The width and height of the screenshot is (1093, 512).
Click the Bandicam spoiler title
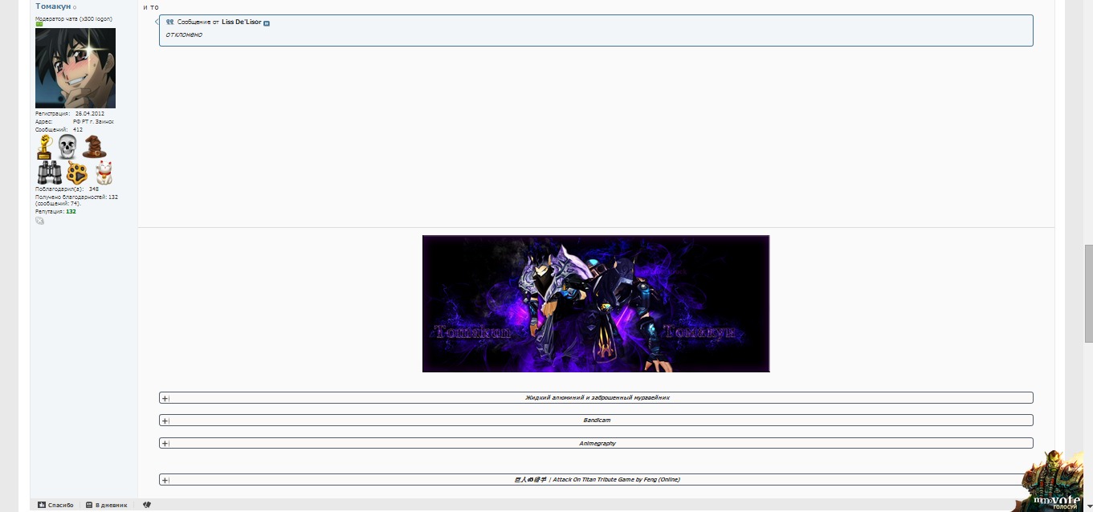(x=597, y=421)
